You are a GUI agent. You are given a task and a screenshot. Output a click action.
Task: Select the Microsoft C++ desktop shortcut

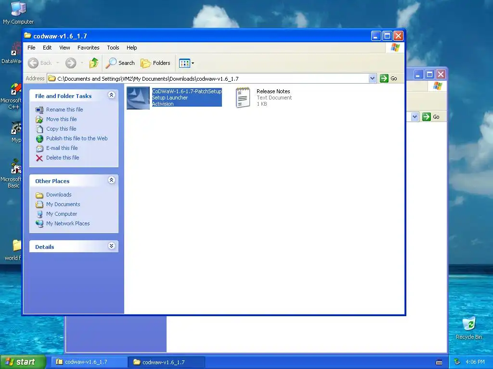point(12,96)
